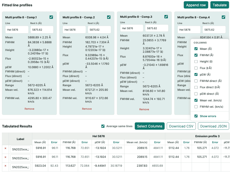Image resolution: width=230 pixels, height=173 pixels.
Task: Enable the Flux direct (I·Å) column
Action: pos(196,87)
